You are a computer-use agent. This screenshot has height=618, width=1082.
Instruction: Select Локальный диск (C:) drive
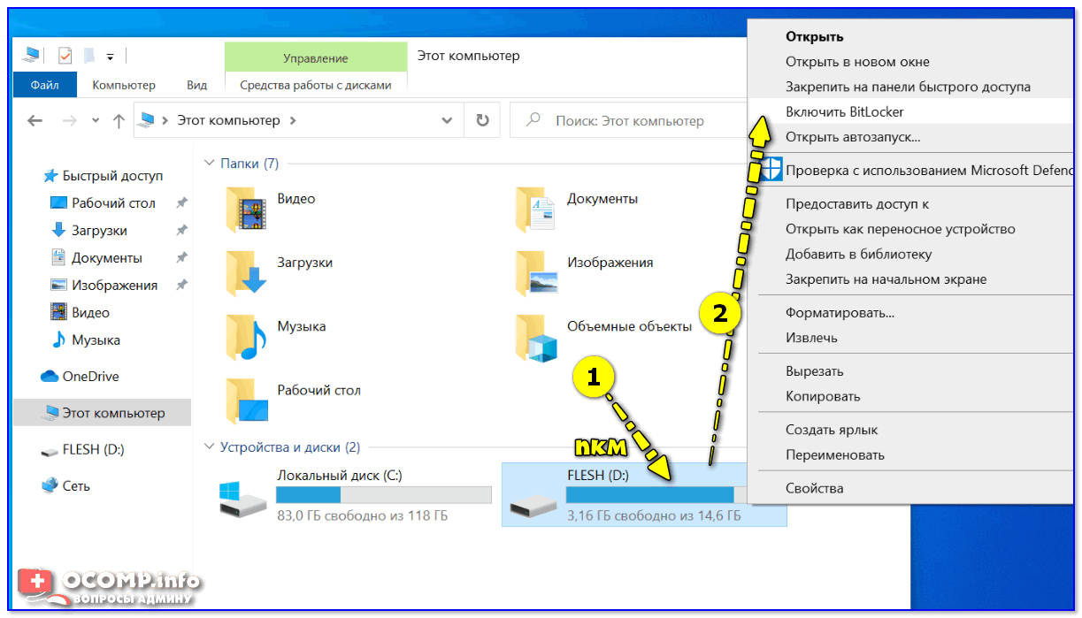point(354,495)
